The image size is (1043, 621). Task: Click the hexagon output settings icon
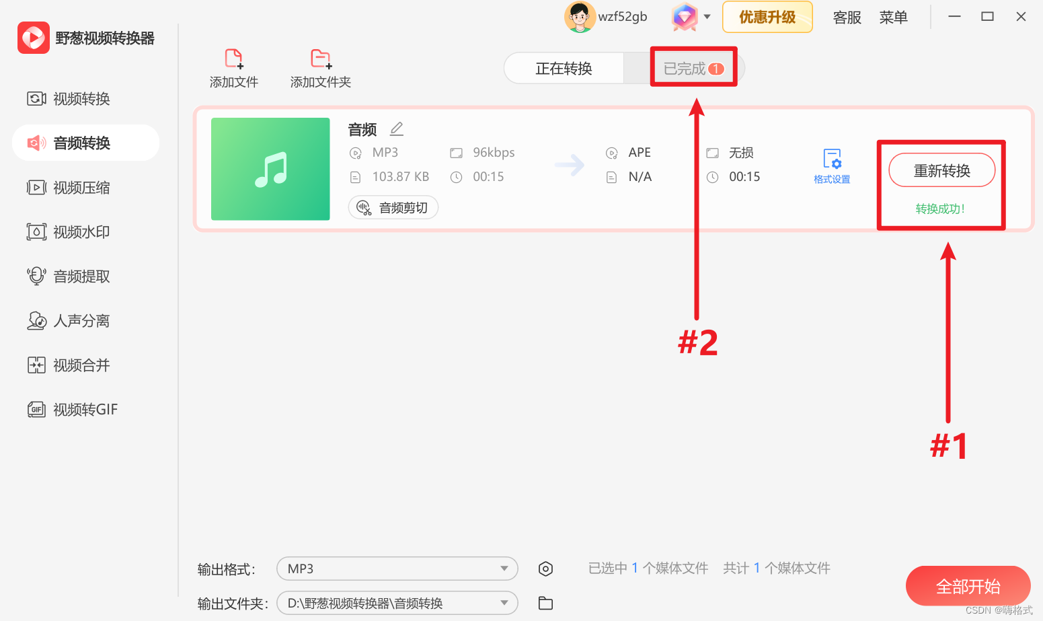click(545, 569)
